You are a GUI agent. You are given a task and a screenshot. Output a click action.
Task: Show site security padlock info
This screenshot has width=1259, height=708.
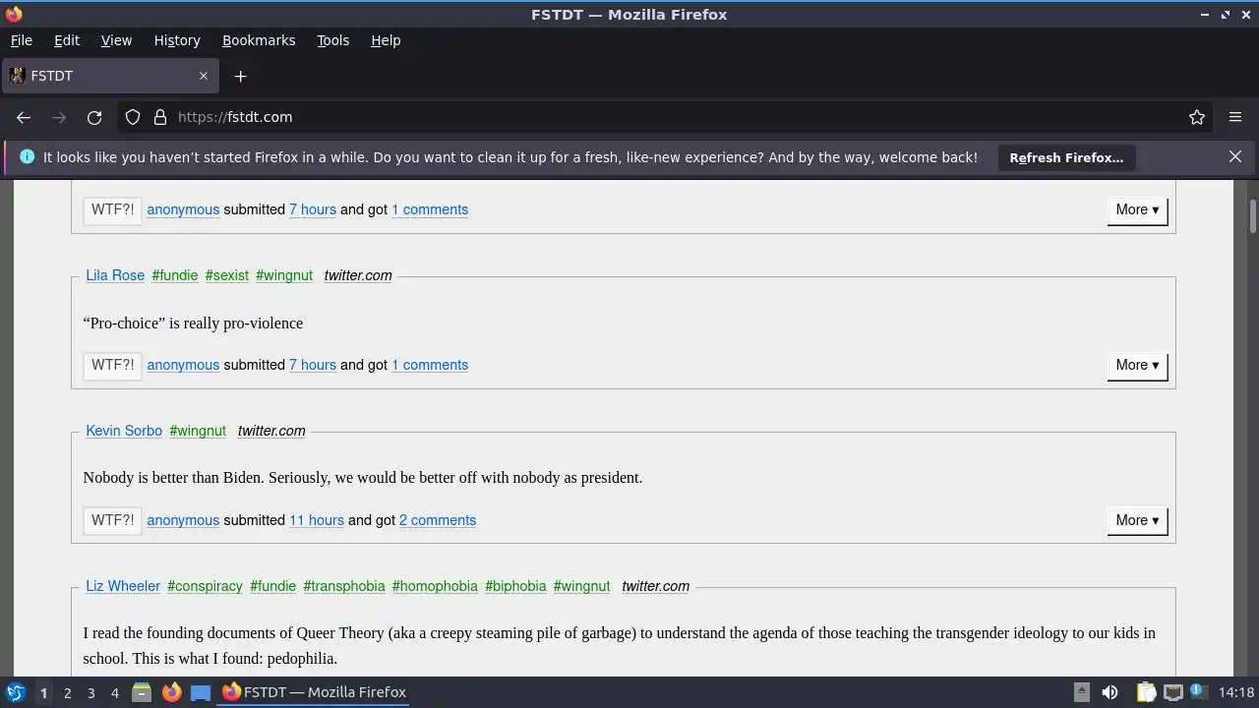click(160, 117)
